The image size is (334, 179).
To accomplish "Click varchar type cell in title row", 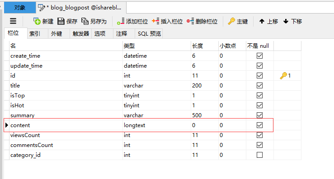I will click(157, 86).
